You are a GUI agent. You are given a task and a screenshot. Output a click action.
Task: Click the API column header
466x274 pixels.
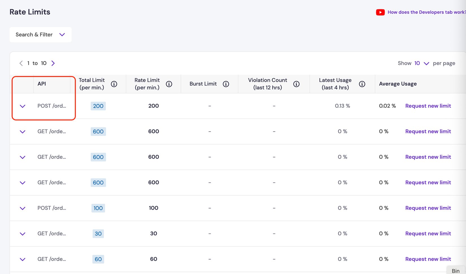[42, 84]
